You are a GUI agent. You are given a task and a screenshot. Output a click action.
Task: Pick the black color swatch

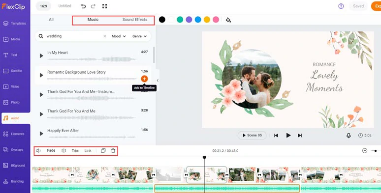coord(162,20)
